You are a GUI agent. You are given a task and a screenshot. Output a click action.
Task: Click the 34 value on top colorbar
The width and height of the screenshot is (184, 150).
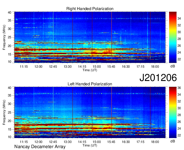tap(179, 18)
